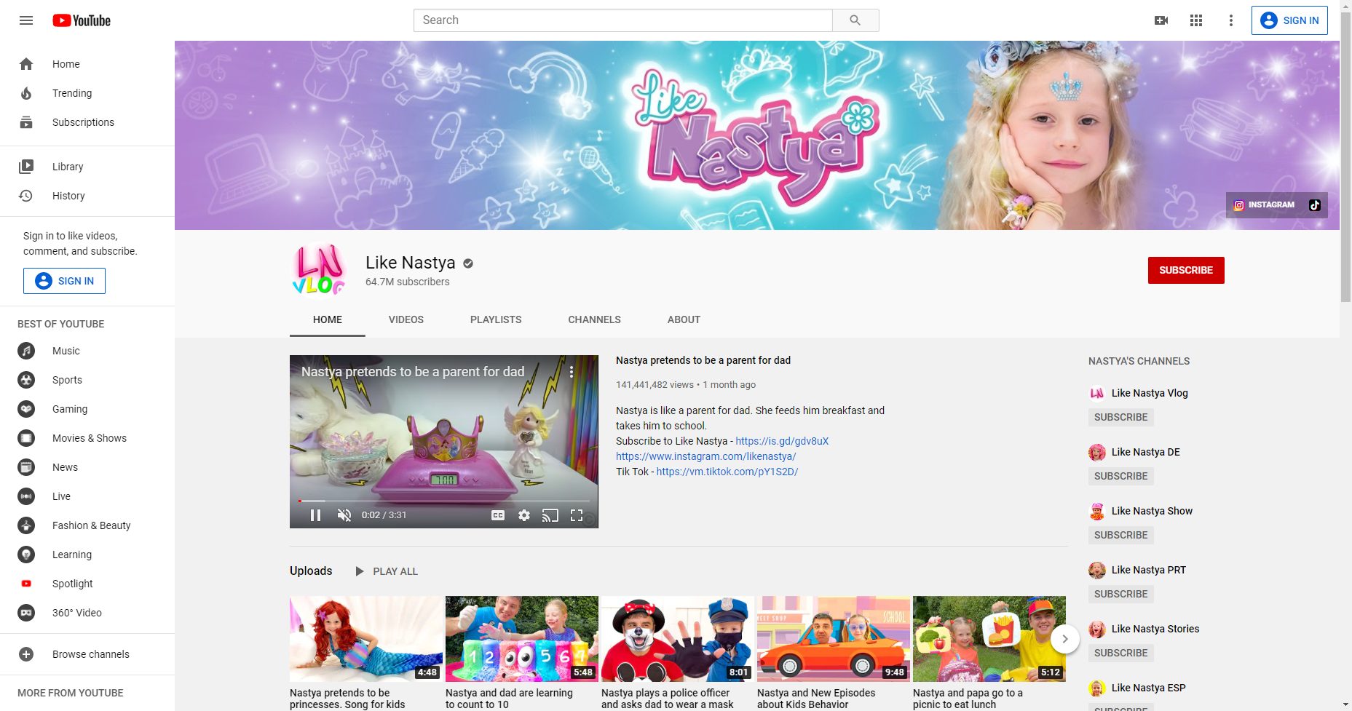The width and height of the screenshot is (1352, 711).
Task: Click the News icon in sidebar
Action: pyautogui.click(x=26, y=467)
